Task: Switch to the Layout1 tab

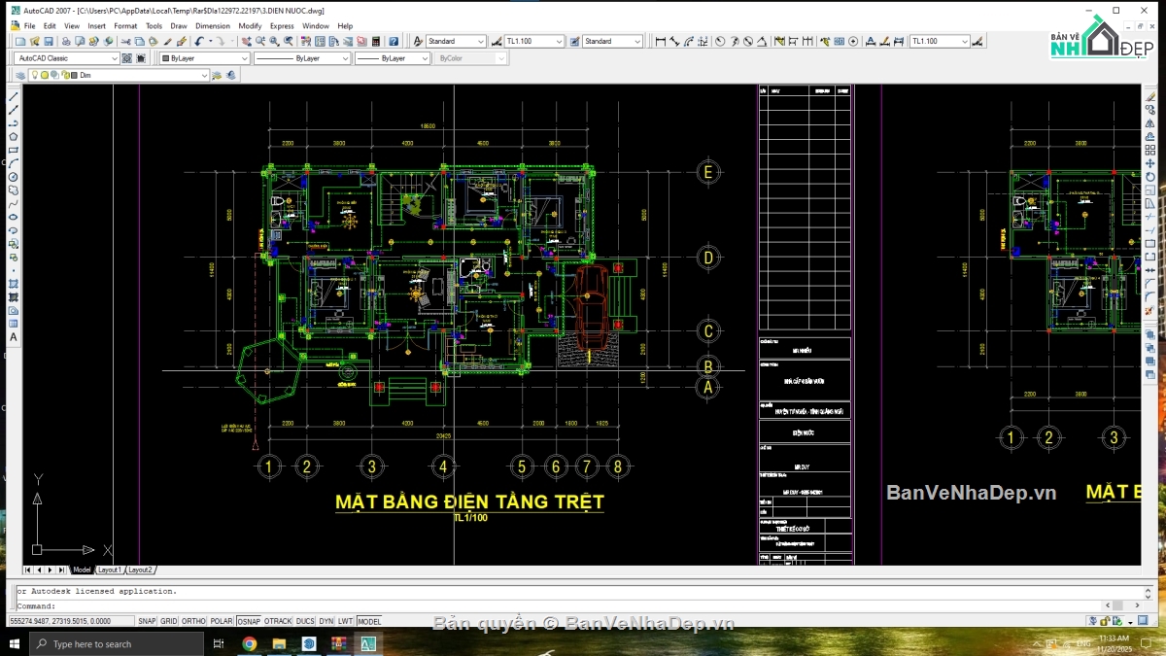Action: click(109, 570)
